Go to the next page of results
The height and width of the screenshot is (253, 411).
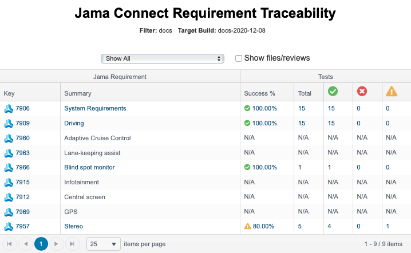pos(56,244)
